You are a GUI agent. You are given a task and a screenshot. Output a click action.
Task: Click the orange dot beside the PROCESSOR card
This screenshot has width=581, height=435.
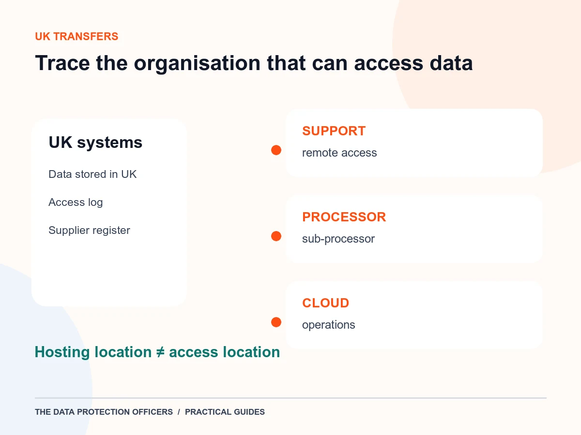[x=276, y=236]
